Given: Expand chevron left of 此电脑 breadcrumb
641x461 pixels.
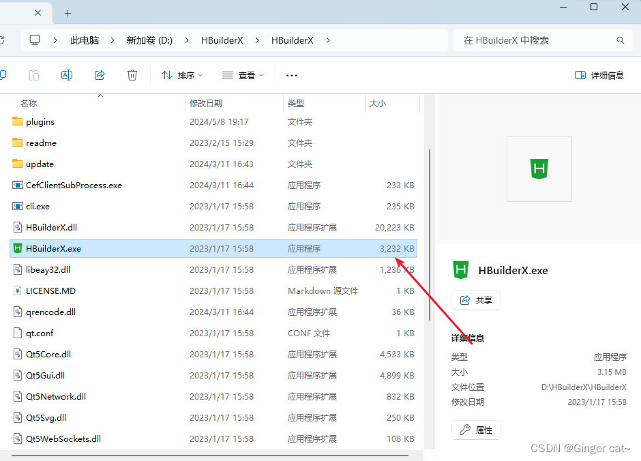Looking at the screenshot, I should [x=55, y=40].
